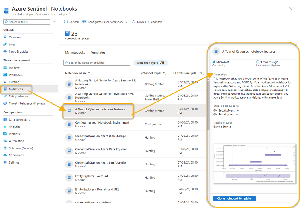This screenshot has height=208, width=300.
Task: Open the Overview page in the sidebar
Action: [x=14, y=37]
